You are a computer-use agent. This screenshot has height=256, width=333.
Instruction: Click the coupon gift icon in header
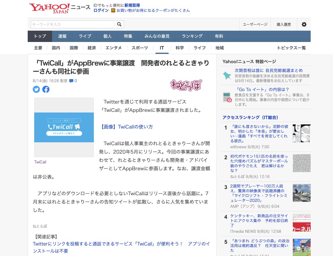tap(113, 10)
